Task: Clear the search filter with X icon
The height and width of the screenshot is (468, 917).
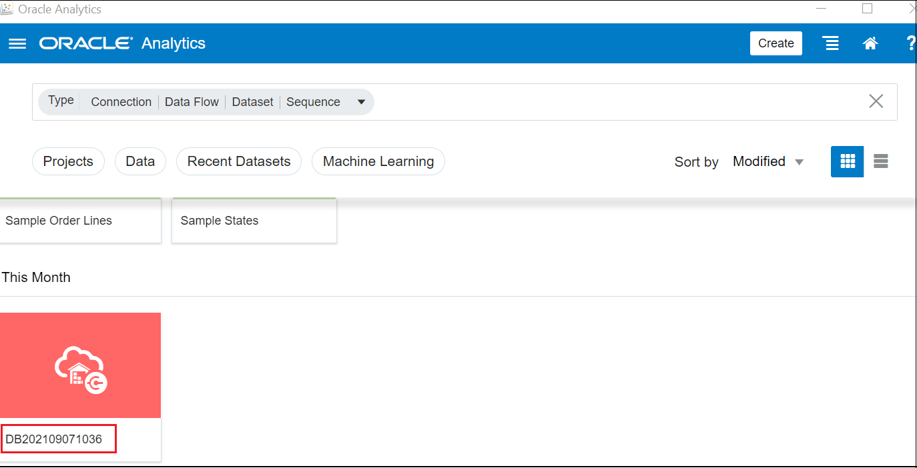Action: (876, 101)
